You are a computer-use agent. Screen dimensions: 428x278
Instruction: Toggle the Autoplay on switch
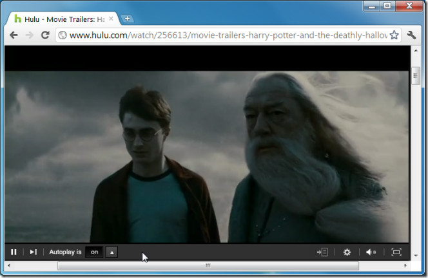pos(94,252)
